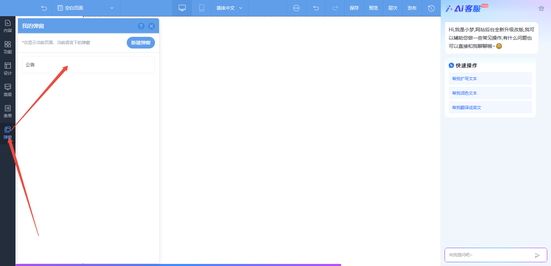Open the 空白页面 page dropdown
Screen dimensions: 551x266
(x=86, y=8)
